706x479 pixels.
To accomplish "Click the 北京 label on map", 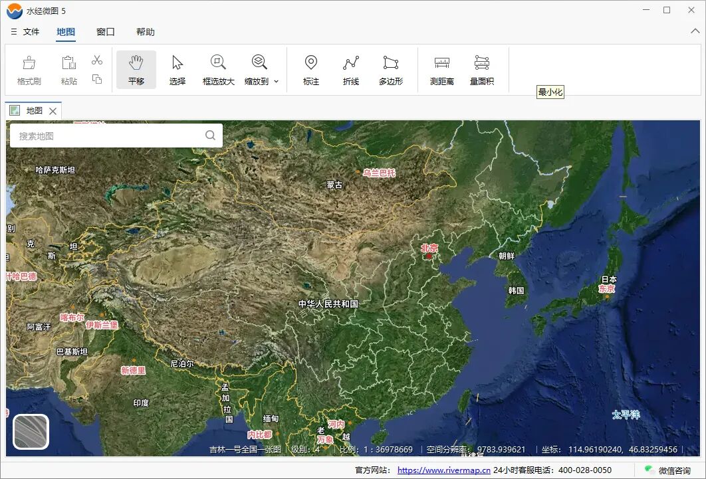I will coord(429,248).
